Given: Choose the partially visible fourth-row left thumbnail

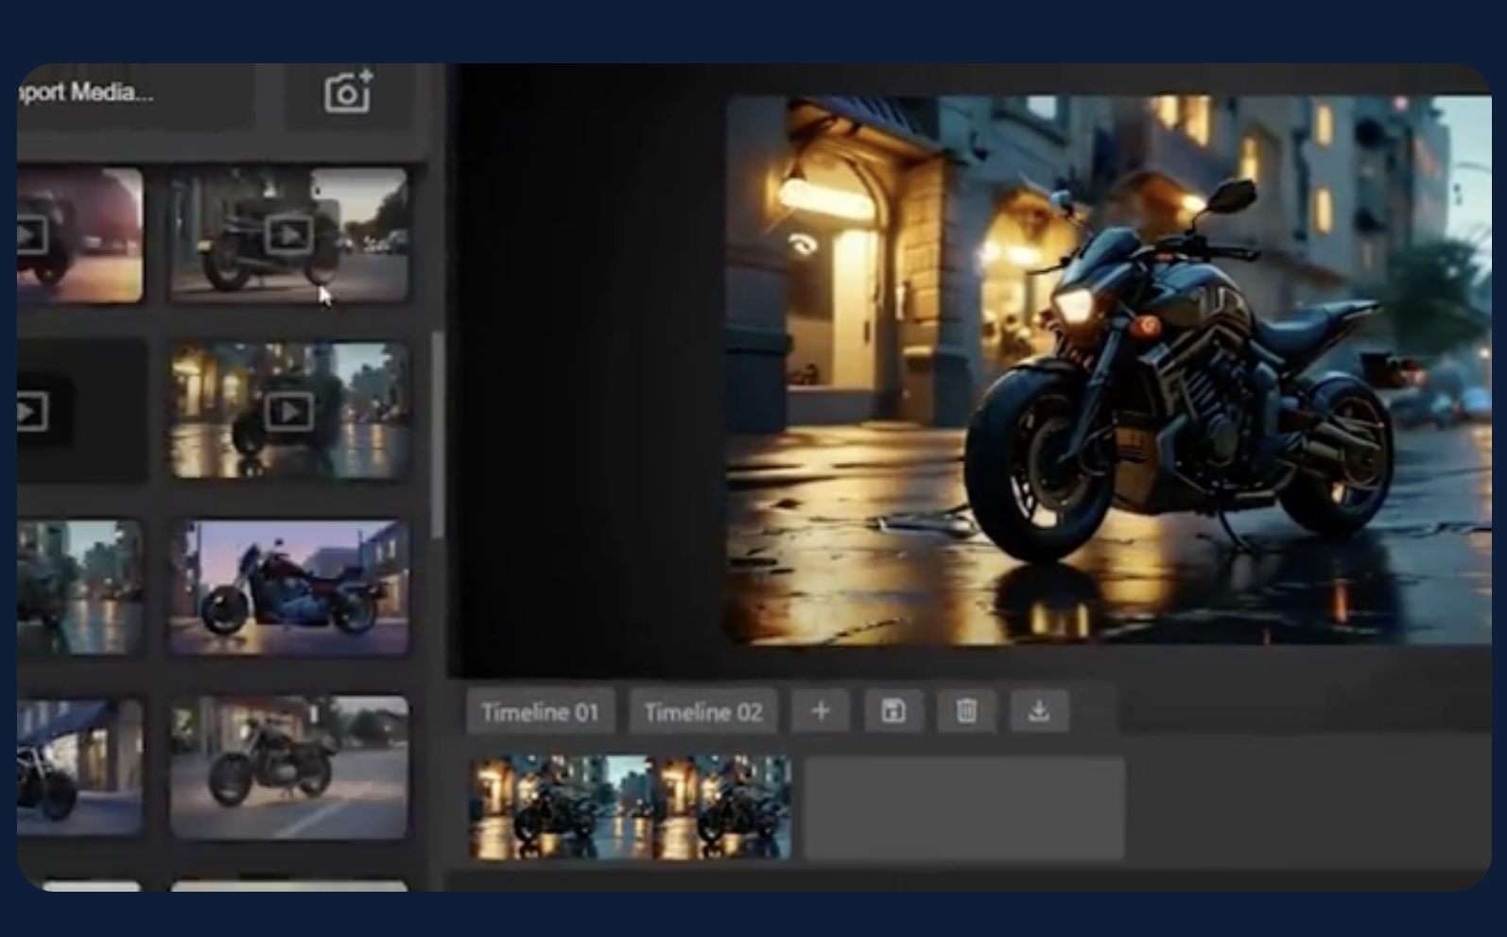Looking at the screenshot, I should pos(79,767).
